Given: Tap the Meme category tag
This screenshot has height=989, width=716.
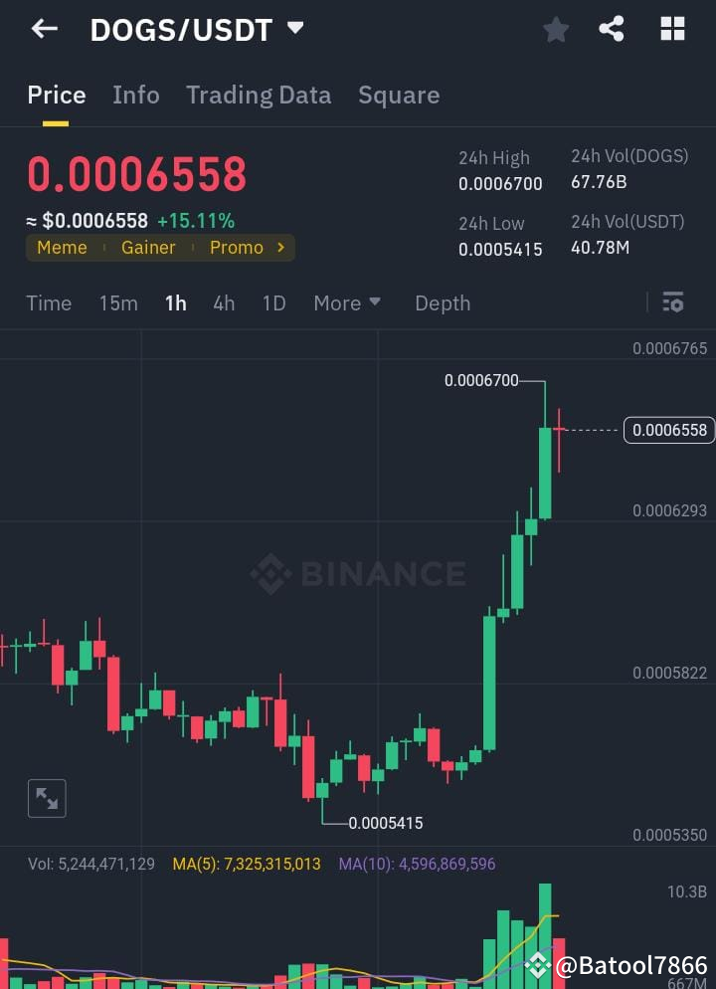Looking at the screenshot, I should tap(62, 248).
